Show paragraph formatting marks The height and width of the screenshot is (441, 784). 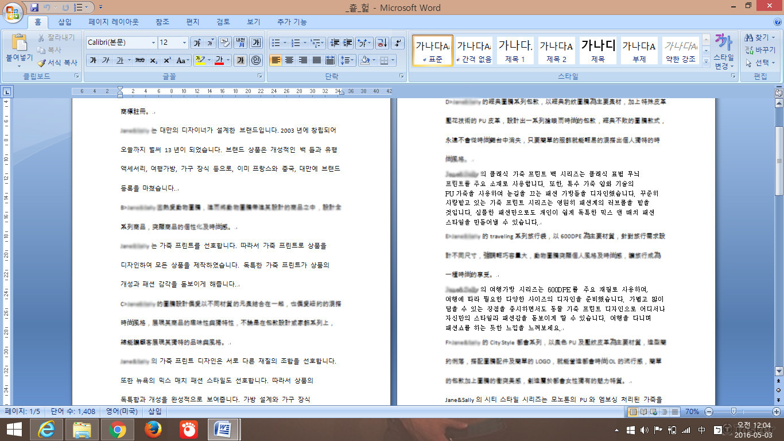click(398, 43)
